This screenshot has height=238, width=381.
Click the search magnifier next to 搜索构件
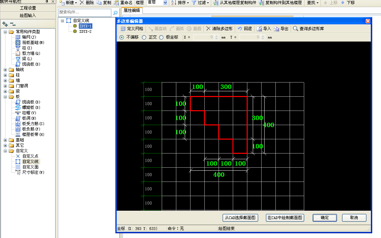(115, 13)
